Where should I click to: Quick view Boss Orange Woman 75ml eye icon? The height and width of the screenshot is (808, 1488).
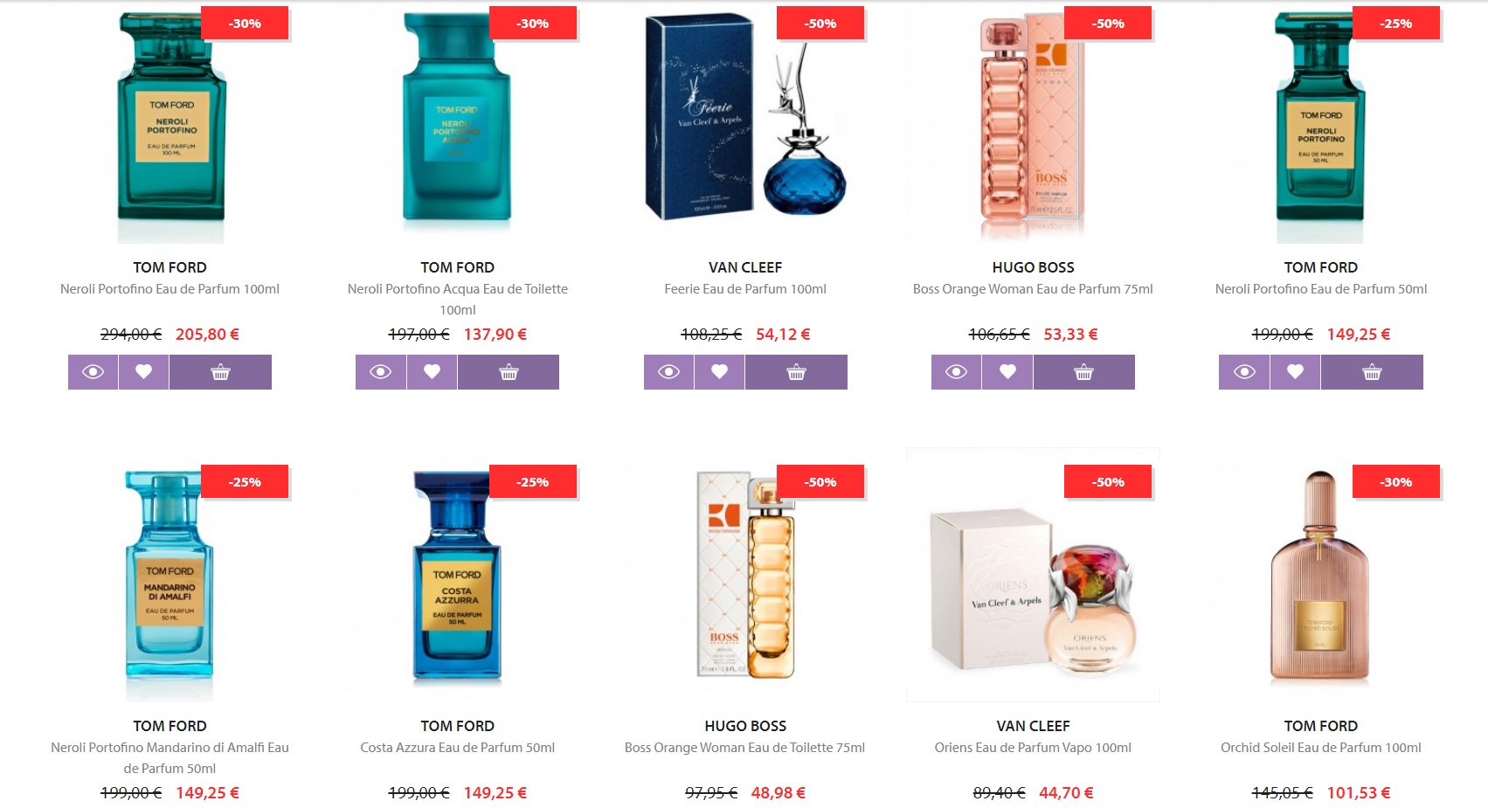click(956, 372)
